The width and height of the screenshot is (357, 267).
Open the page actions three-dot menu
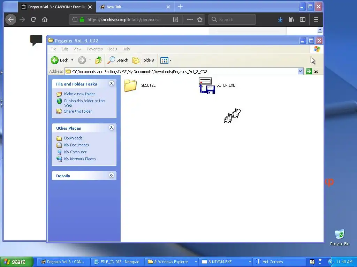coord(190,19)
